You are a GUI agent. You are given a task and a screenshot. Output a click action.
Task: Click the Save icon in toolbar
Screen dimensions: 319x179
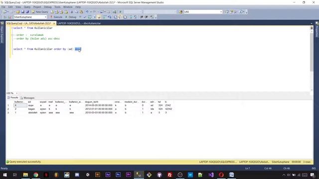tap(23, 12)
